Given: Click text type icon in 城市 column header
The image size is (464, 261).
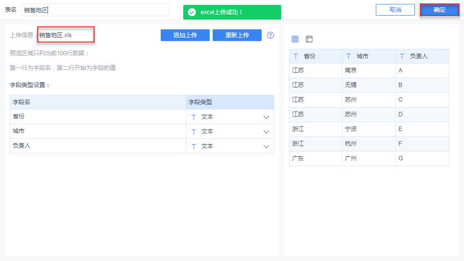Looking at the screenshot, I should (x=348, y=56).
